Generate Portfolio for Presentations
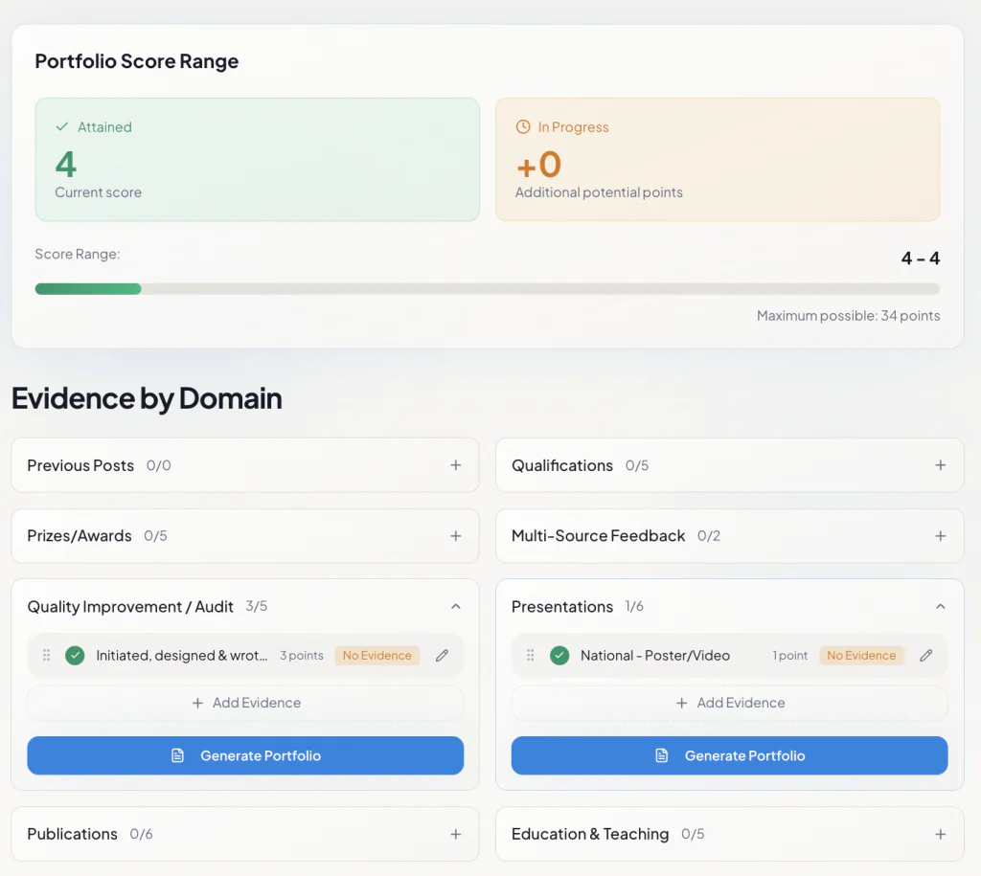 click(x=729, y=755)
